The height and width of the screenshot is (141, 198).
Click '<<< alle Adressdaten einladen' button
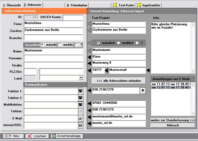tap(119, 81)
